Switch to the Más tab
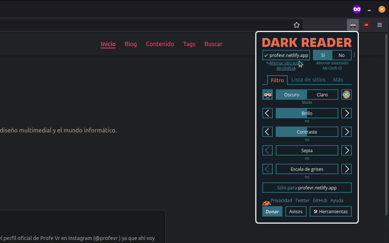Image resolution: width=389 pixels, height=243 pixels. point(338,80)
